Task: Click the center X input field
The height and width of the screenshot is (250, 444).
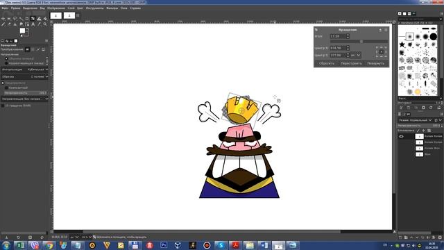Action: pos(338,48)
